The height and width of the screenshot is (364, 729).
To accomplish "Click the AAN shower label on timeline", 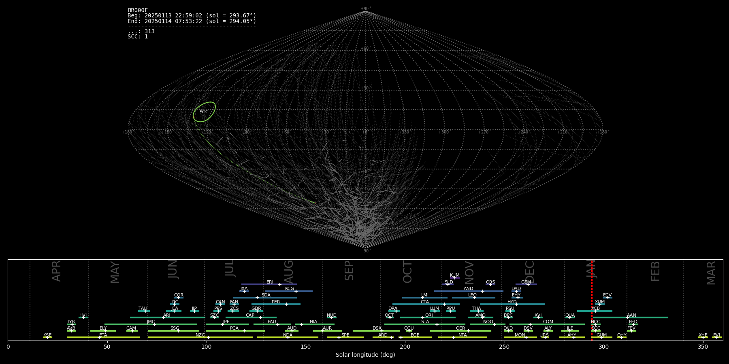I will click(632, 315).
